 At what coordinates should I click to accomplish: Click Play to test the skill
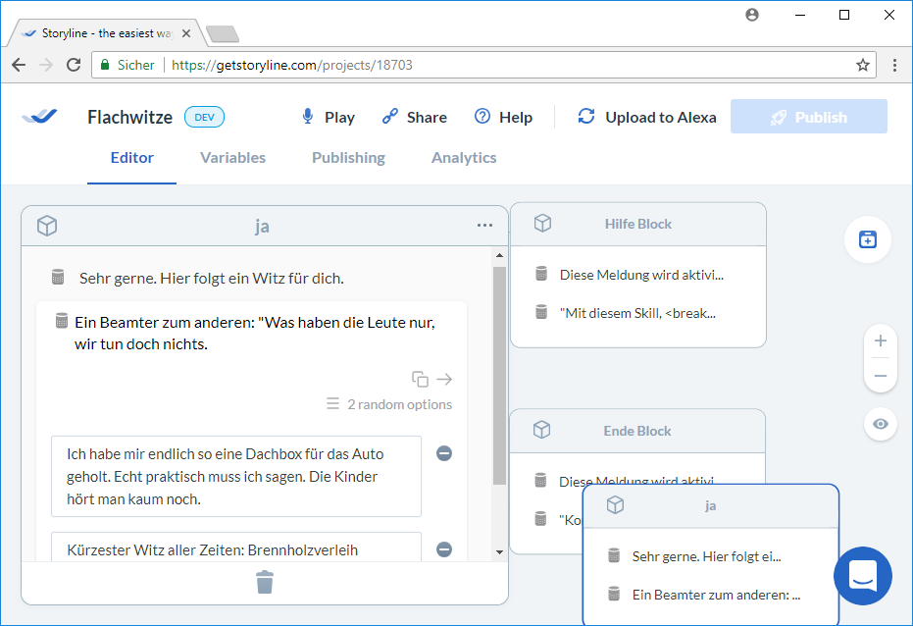point(328,117)
